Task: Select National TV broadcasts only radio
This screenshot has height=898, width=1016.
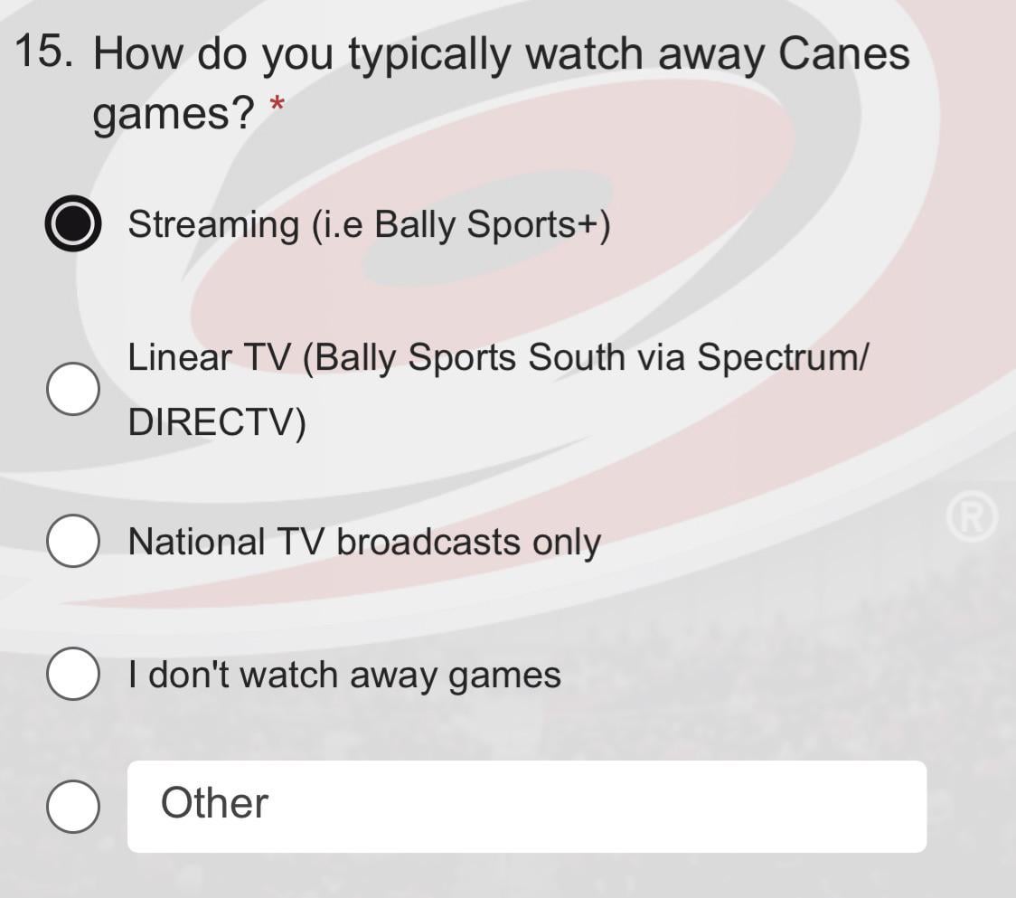Action: (72, 542)
